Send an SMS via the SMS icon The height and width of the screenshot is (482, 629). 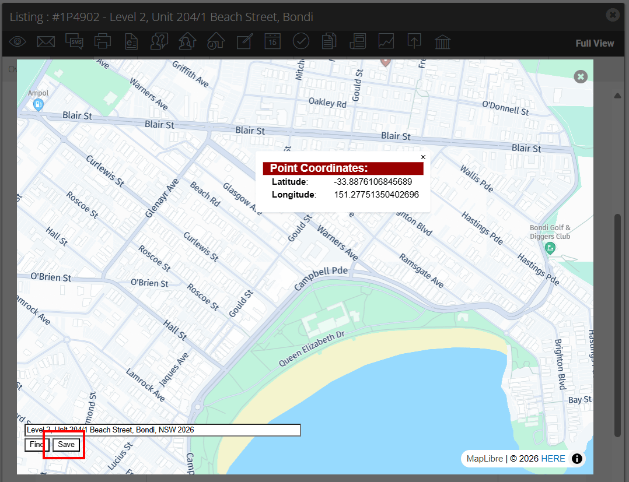point(74,41)
